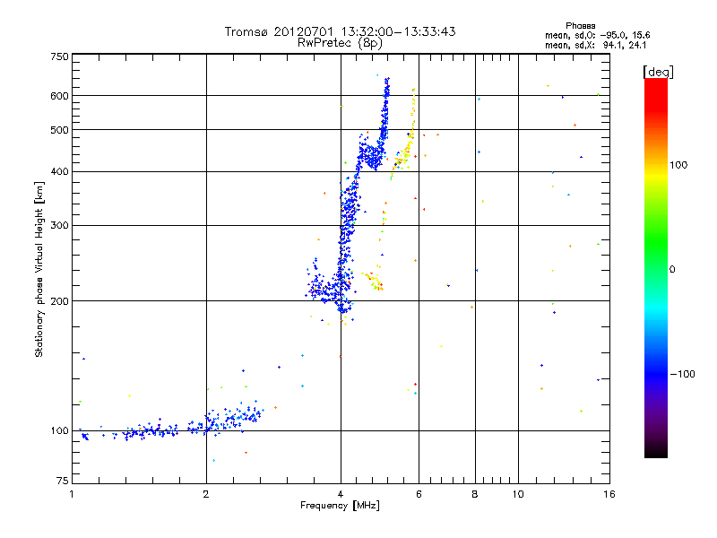Click the y-axis tick label '500'

point(60,130)
